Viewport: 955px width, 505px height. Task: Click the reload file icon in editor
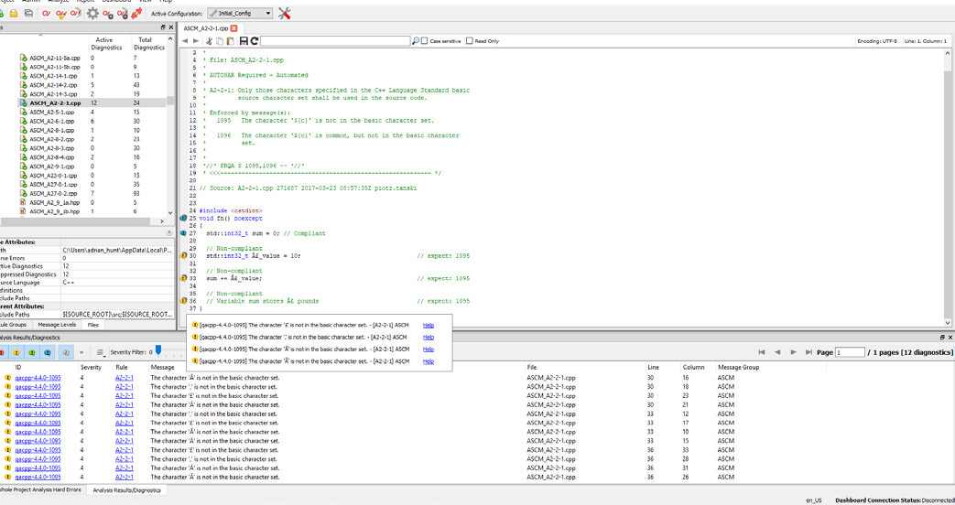point(254,41)
